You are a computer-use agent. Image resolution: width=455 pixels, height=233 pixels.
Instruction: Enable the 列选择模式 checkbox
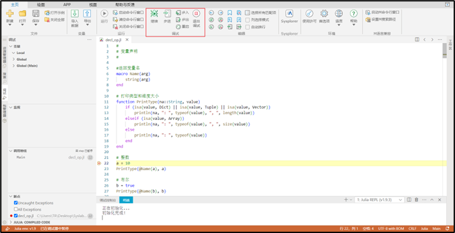coord(248,20)
